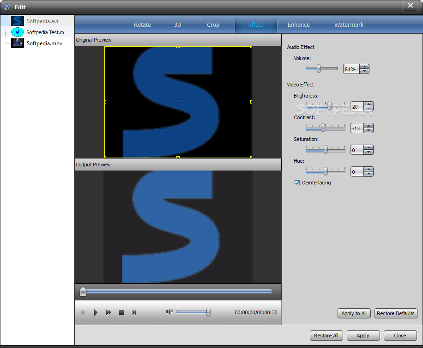Increase volume with the up arrow
This screenshot has width=423, height=348.
pyautogui.click(x=364, y=67)
